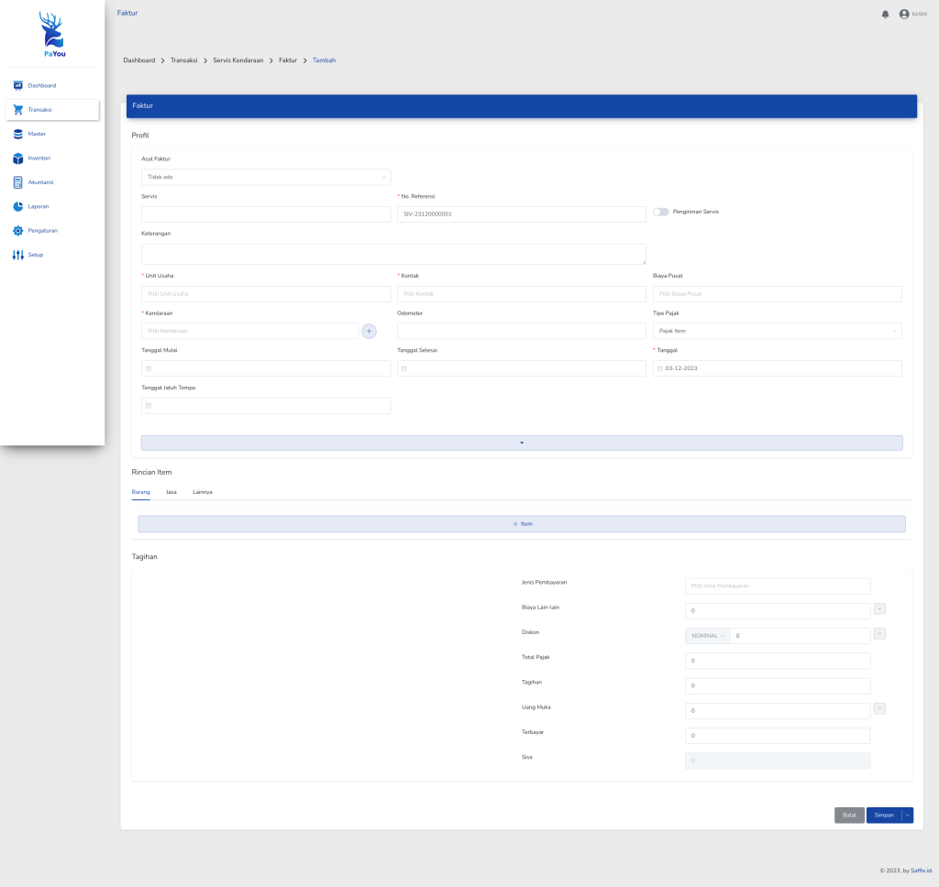The height and width of the screenshot is (887, 939).
Task: Open Pilih Kendaraan selector
Action: (x=249, y=331)
